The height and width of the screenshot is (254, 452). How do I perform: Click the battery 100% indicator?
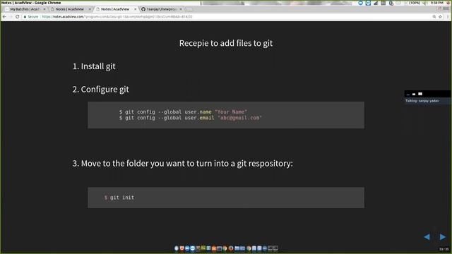pyautogui.click(x=415, y=3)
